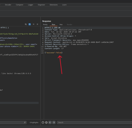Open the Decoder tab
This screenshot has height=128, width=132.
point(8,5)
